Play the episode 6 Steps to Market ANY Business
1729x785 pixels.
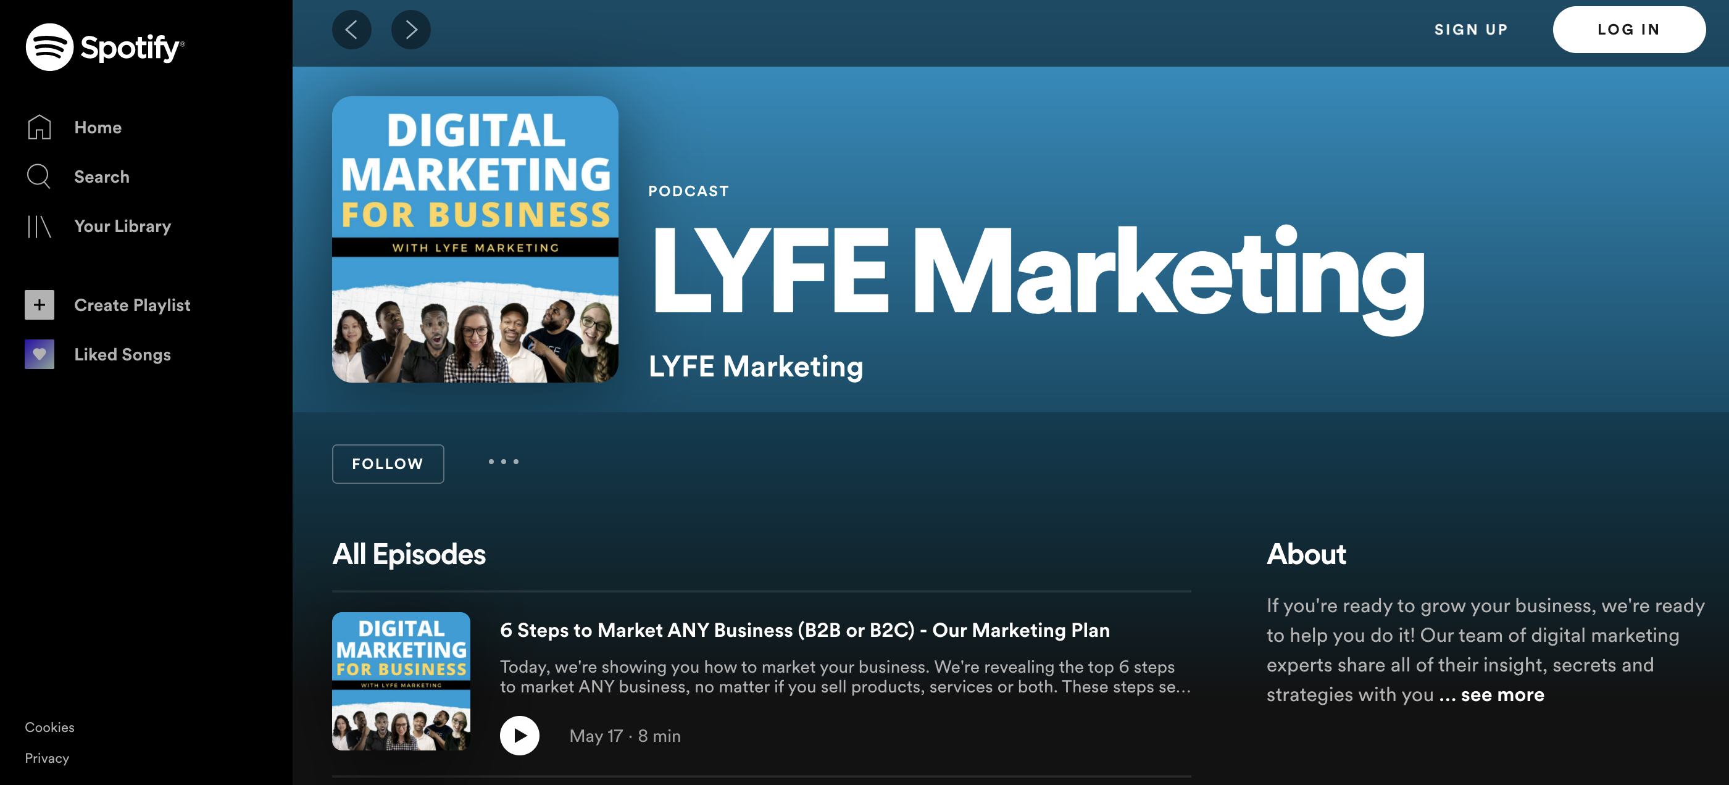[520, 736]
